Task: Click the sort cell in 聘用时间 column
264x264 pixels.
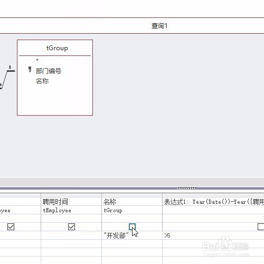Action: (x=71, y=219)
